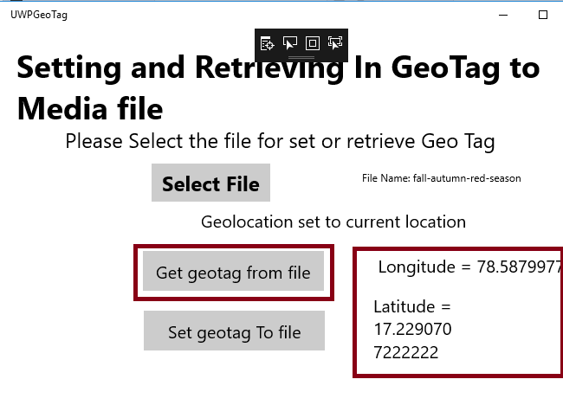Click the Geolocation set to current location message
Screen dimensions: 563x405
point(333,222)
